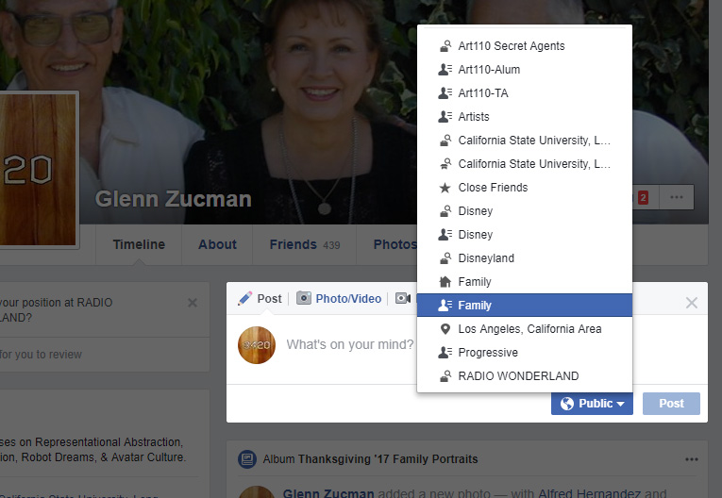Open the Photos tab

(x=395, y=244)
